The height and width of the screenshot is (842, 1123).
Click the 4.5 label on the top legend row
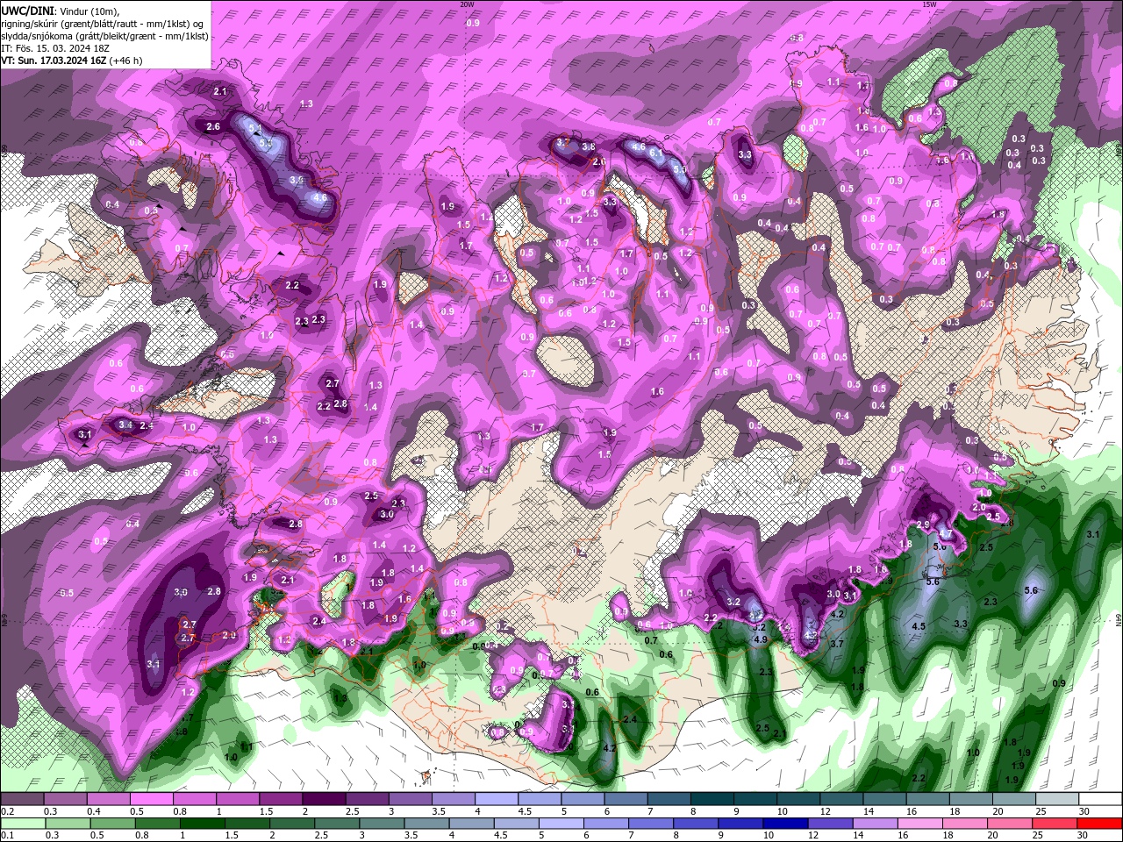(525, 811)
